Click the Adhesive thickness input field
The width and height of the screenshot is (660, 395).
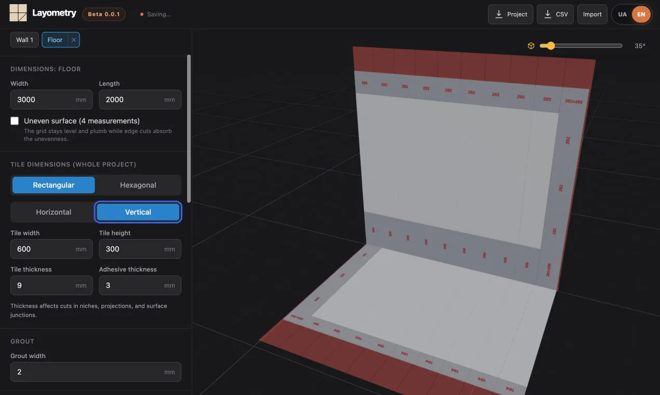140,285
